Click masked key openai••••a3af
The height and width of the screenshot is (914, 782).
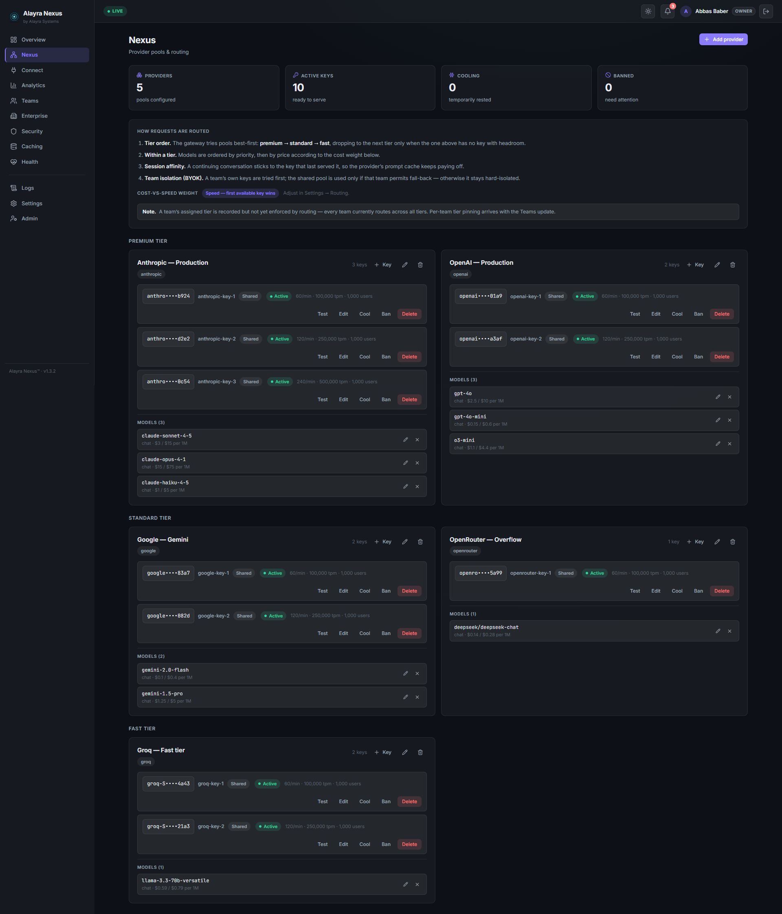[480, 339]
